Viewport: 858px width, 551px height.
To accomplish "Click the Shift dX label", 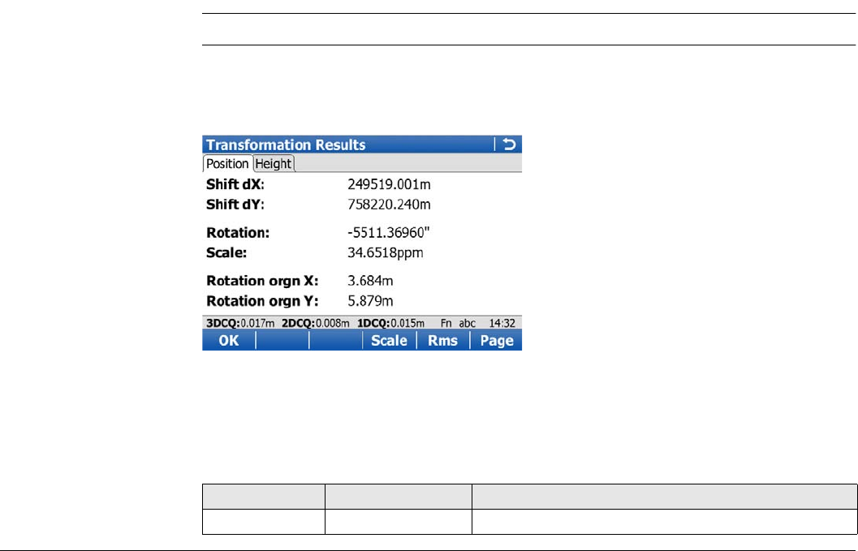I will pyautogui.click(x=235, y=184).
